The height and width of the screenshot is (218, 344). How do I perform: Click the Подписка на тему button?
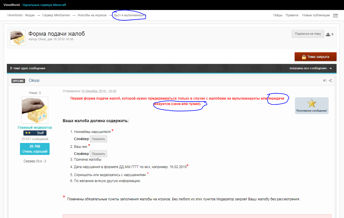click(x=307, y=34)
